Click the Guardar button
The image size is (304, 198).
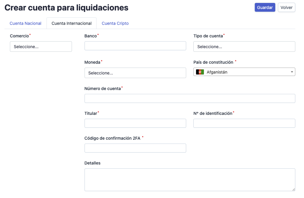coord(265,7)
